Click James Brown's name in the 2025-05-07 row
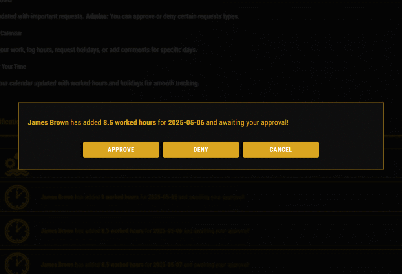Image resolution: width=402 pixels, height=274 pixels. [x=57, y=265]
